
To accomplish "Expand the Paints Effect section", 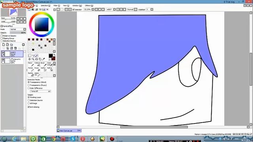I will [2, 26].
